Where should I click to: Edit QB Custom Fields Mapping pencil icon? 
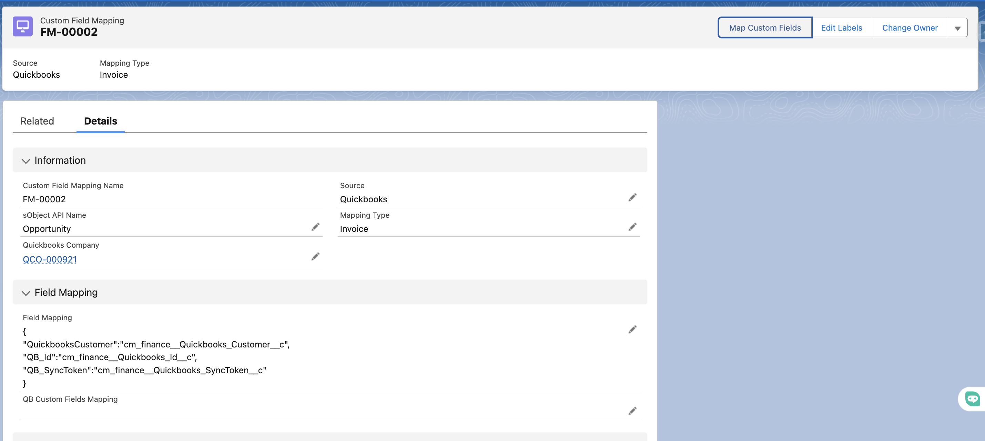[632, 410]
